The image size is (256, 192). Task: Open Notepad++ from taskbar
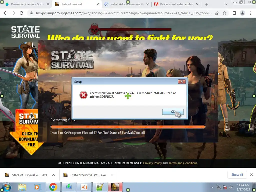coord(99,187)
